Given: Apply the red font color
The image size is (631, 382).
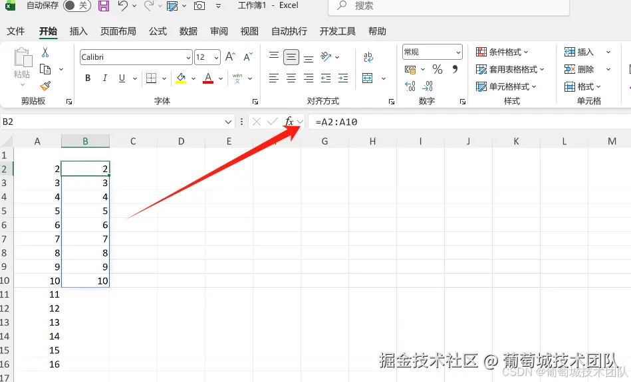Looking at the screenshot, I should coord(208,78).
